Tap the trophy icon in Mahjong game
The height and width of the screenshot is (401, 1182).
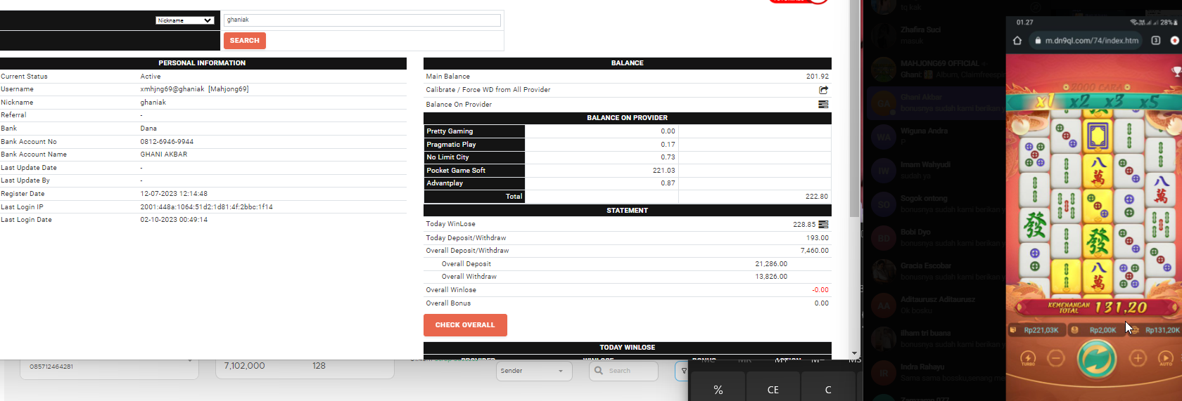[1176, 72]
